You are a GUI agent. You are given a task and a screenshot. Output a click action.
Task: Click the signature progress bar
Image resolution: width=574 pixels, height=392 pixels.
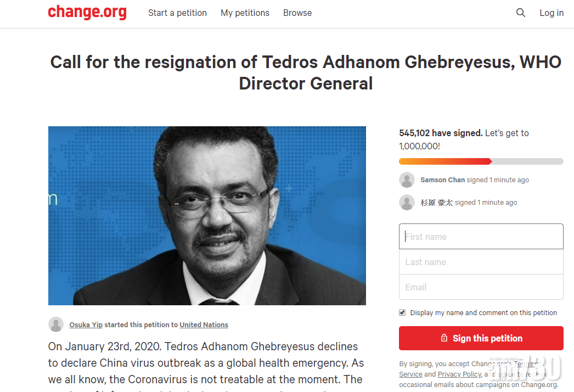tap(481, 161)
